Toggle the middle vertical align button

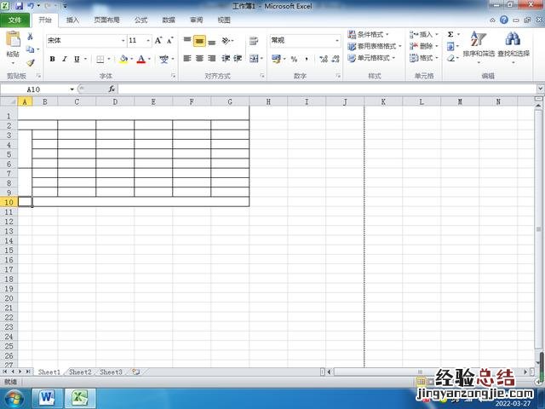click(199, 40)
